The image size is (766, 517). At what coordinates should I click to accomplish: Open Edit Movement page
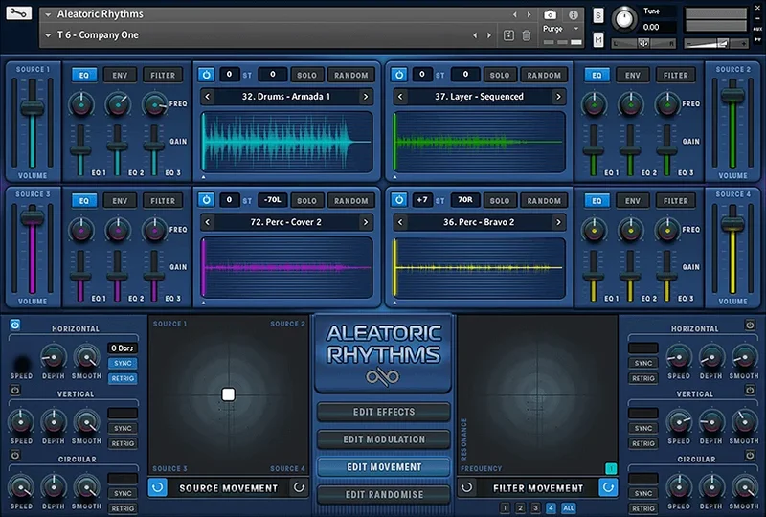click(x=384, y=467)
